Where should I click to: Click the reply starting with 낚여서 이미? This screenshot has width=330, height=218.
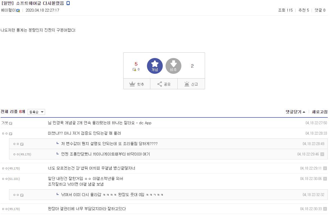112,195
